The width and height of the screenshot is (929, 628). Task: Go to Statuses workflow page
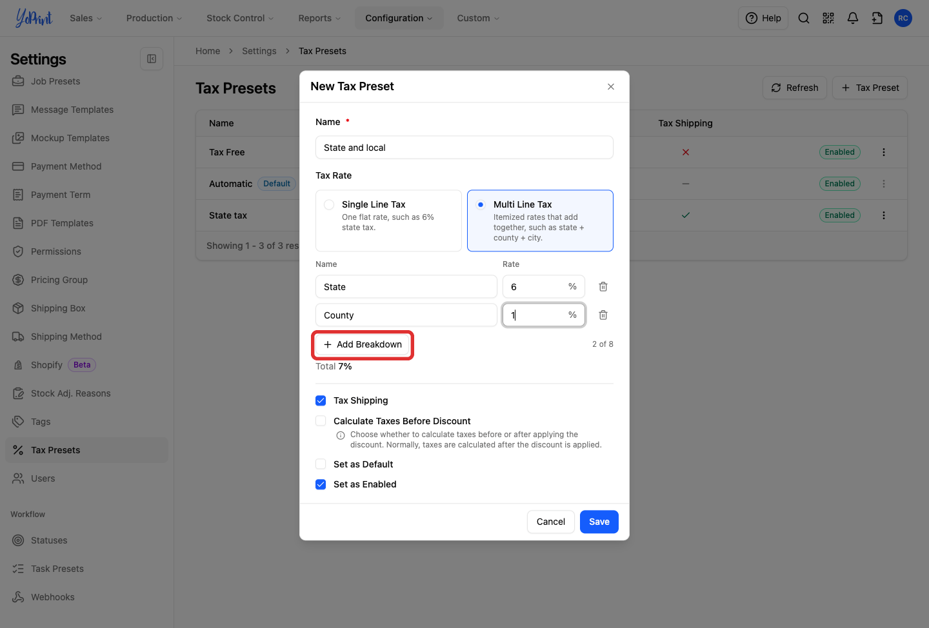click(49, 540)
